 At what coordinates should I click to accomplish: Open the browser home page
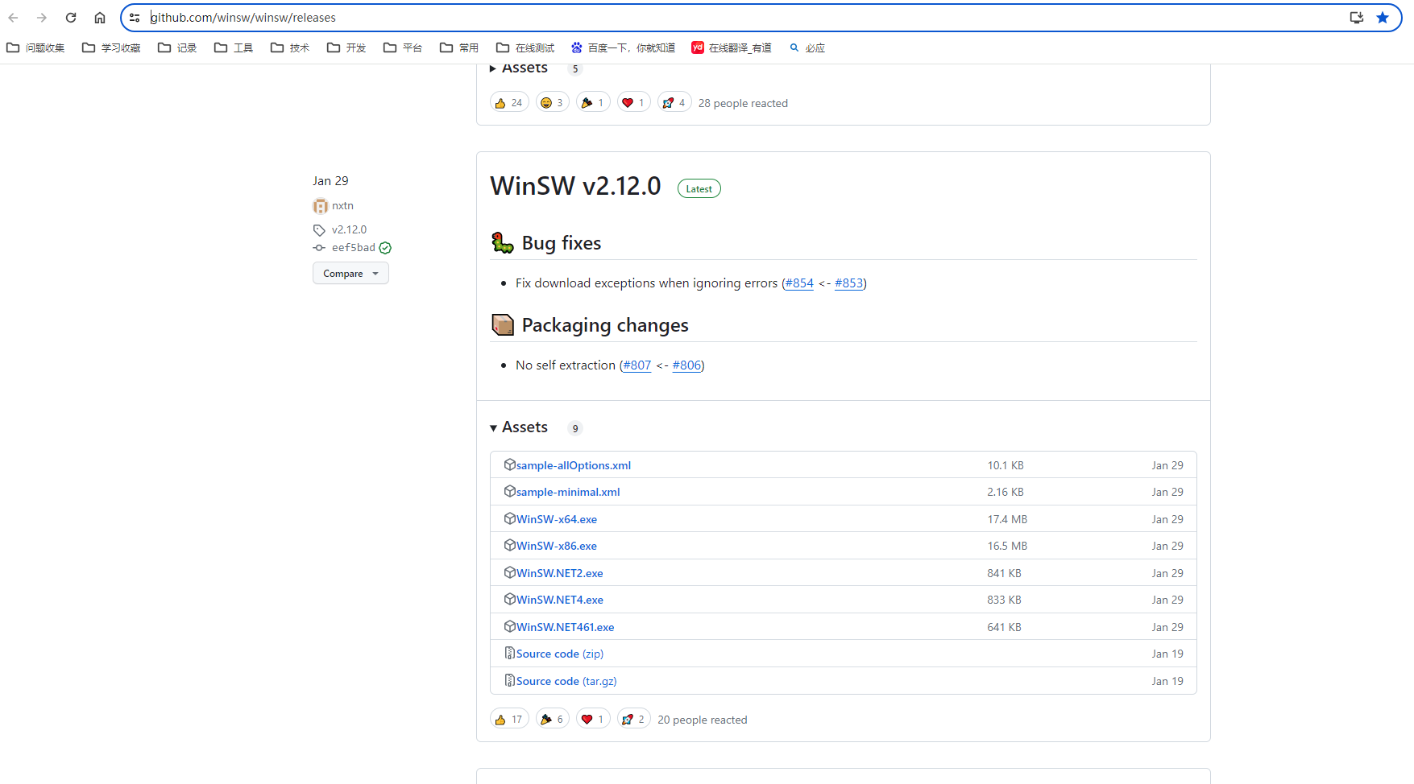point(100,18)
